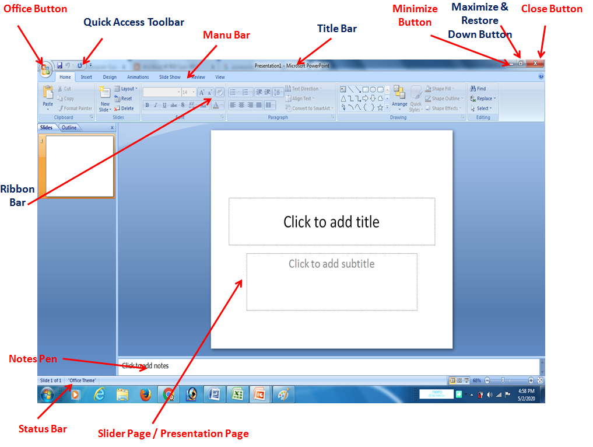This screenshot has height=447, width=593.
Task: Click the Paste clipboard icon
Action: tap(48, 92)
